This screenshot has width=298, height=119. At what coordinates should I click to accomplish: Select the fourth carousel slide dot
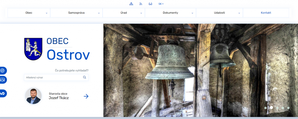pyautogui.click(x=283, y=108)
